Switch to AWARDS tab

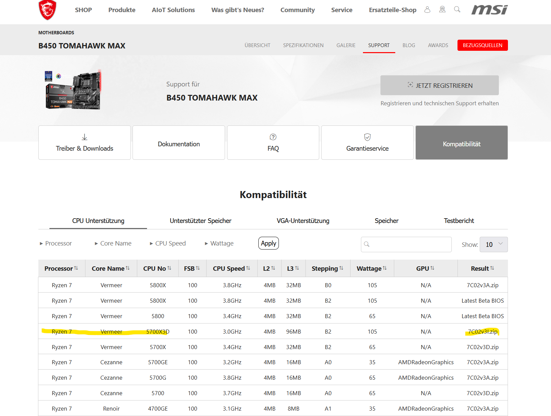(438, 45)
